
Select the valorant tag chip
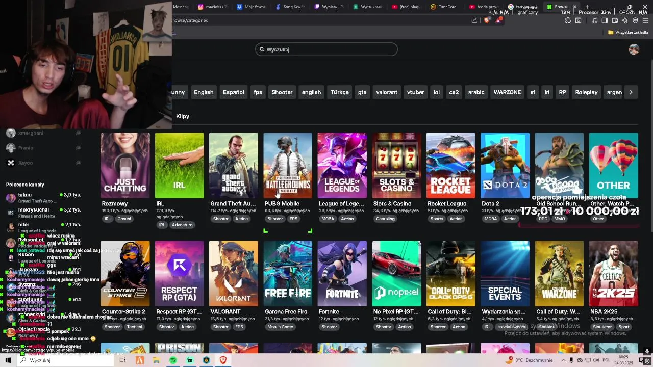tap(387, 92)
